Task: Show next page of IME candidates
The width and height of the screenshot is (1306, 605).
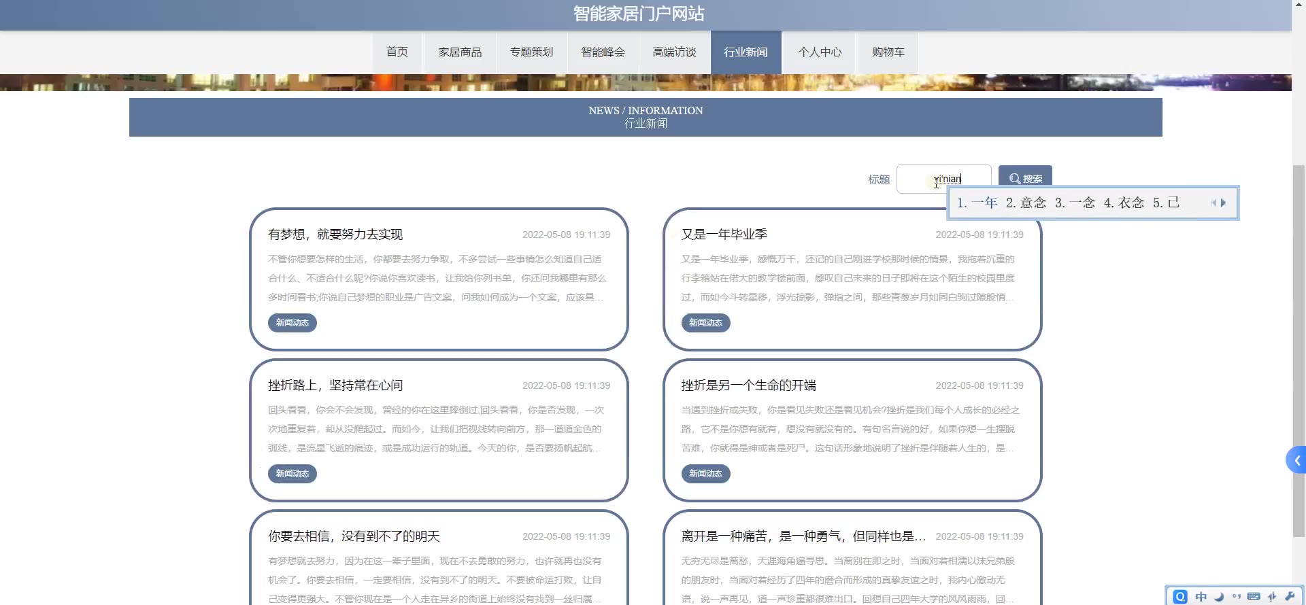Action: coord(1224,203)
